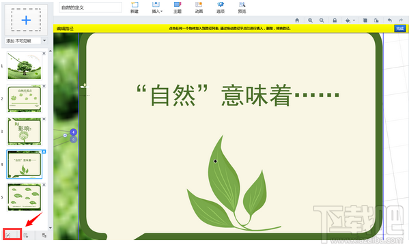The height and width of the screenshot is (247, 409).
Task: Click the slide list scroll down arrow
Action: (x=51, y=228)
